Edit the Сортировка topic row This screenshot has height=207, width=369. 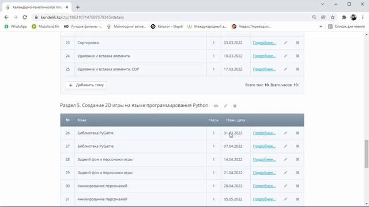click(x=285, y=43)
